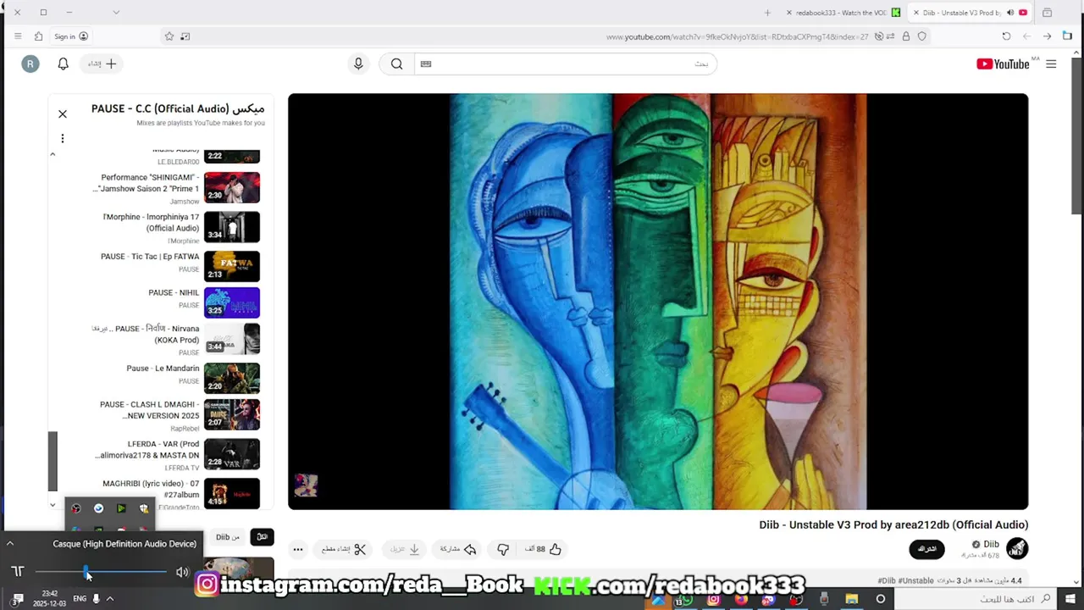
Task: Click the #Unstable hashtag
Action: click(x=915, y=580)
